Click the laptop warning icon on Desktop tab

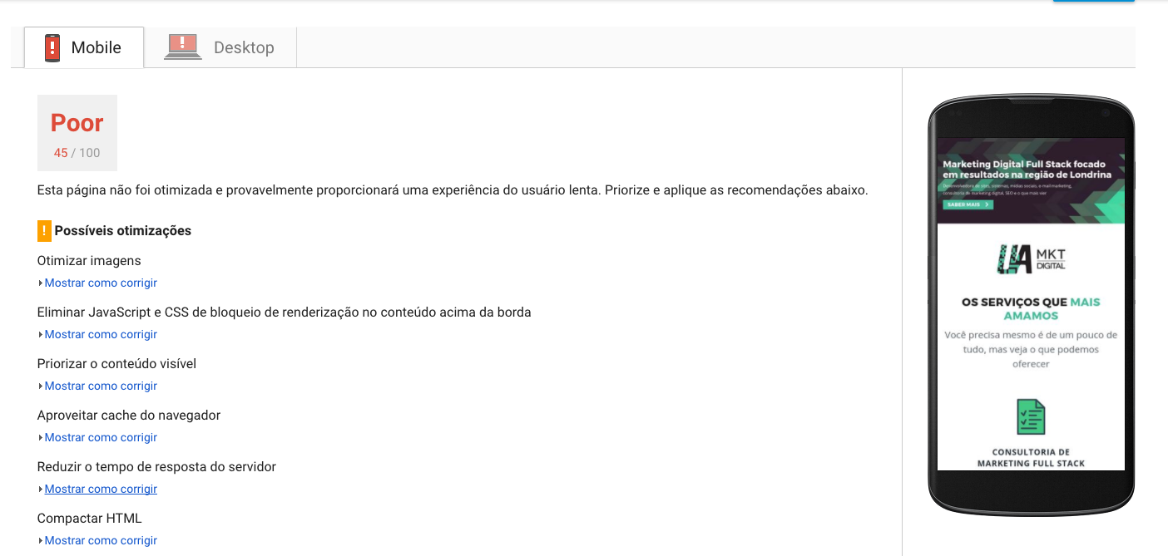[183, 47]
